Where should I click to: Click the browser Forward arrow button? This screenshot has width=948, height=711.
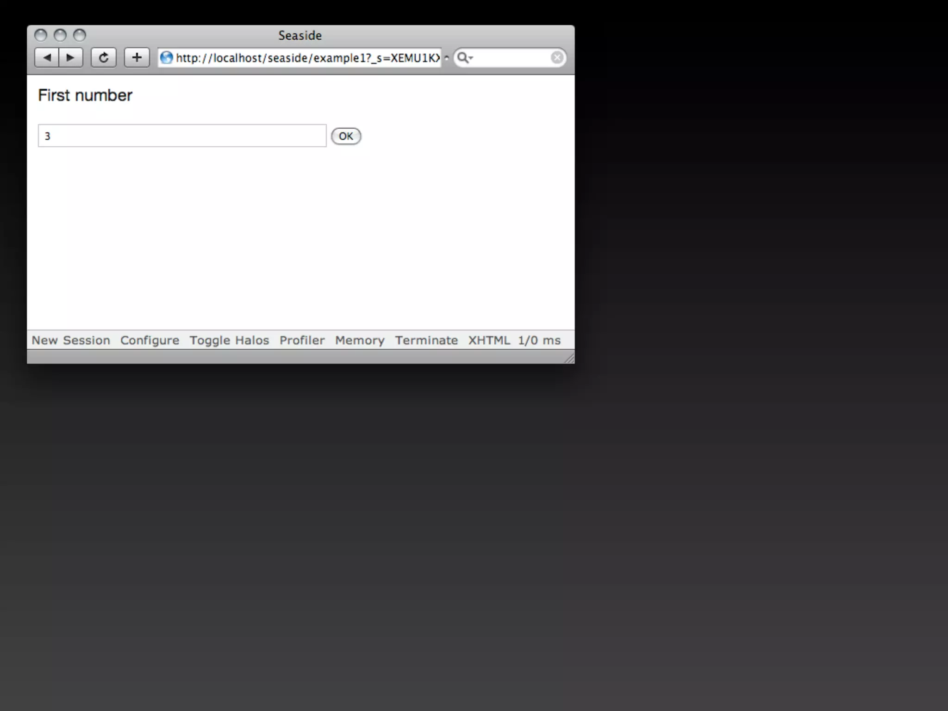pos(71,57)
